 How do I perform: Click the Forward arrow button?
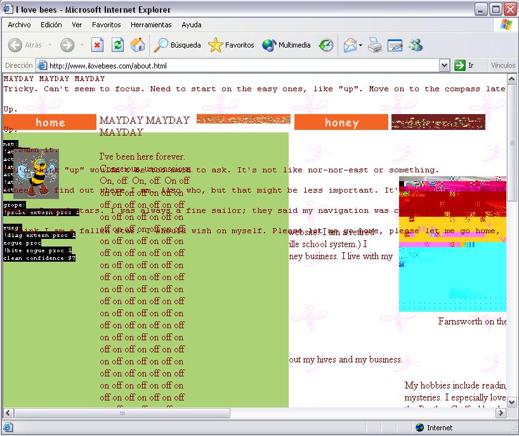[67, 45]
